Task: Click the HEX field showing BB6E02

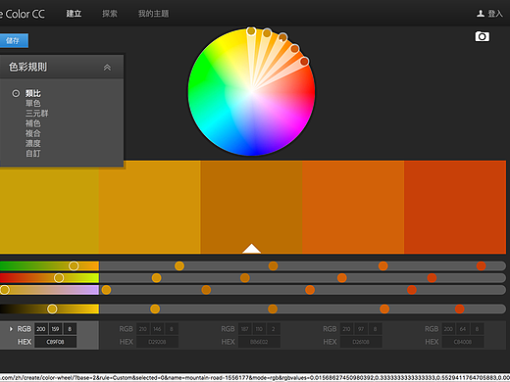Action: tap(259, 342)
